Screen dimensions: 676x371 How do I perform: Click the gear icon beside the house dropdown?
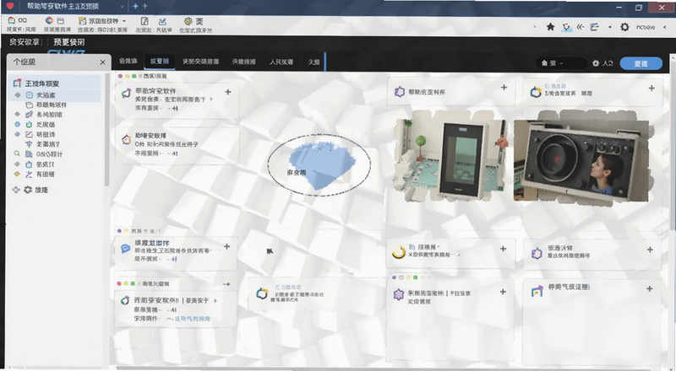[596, 63]
